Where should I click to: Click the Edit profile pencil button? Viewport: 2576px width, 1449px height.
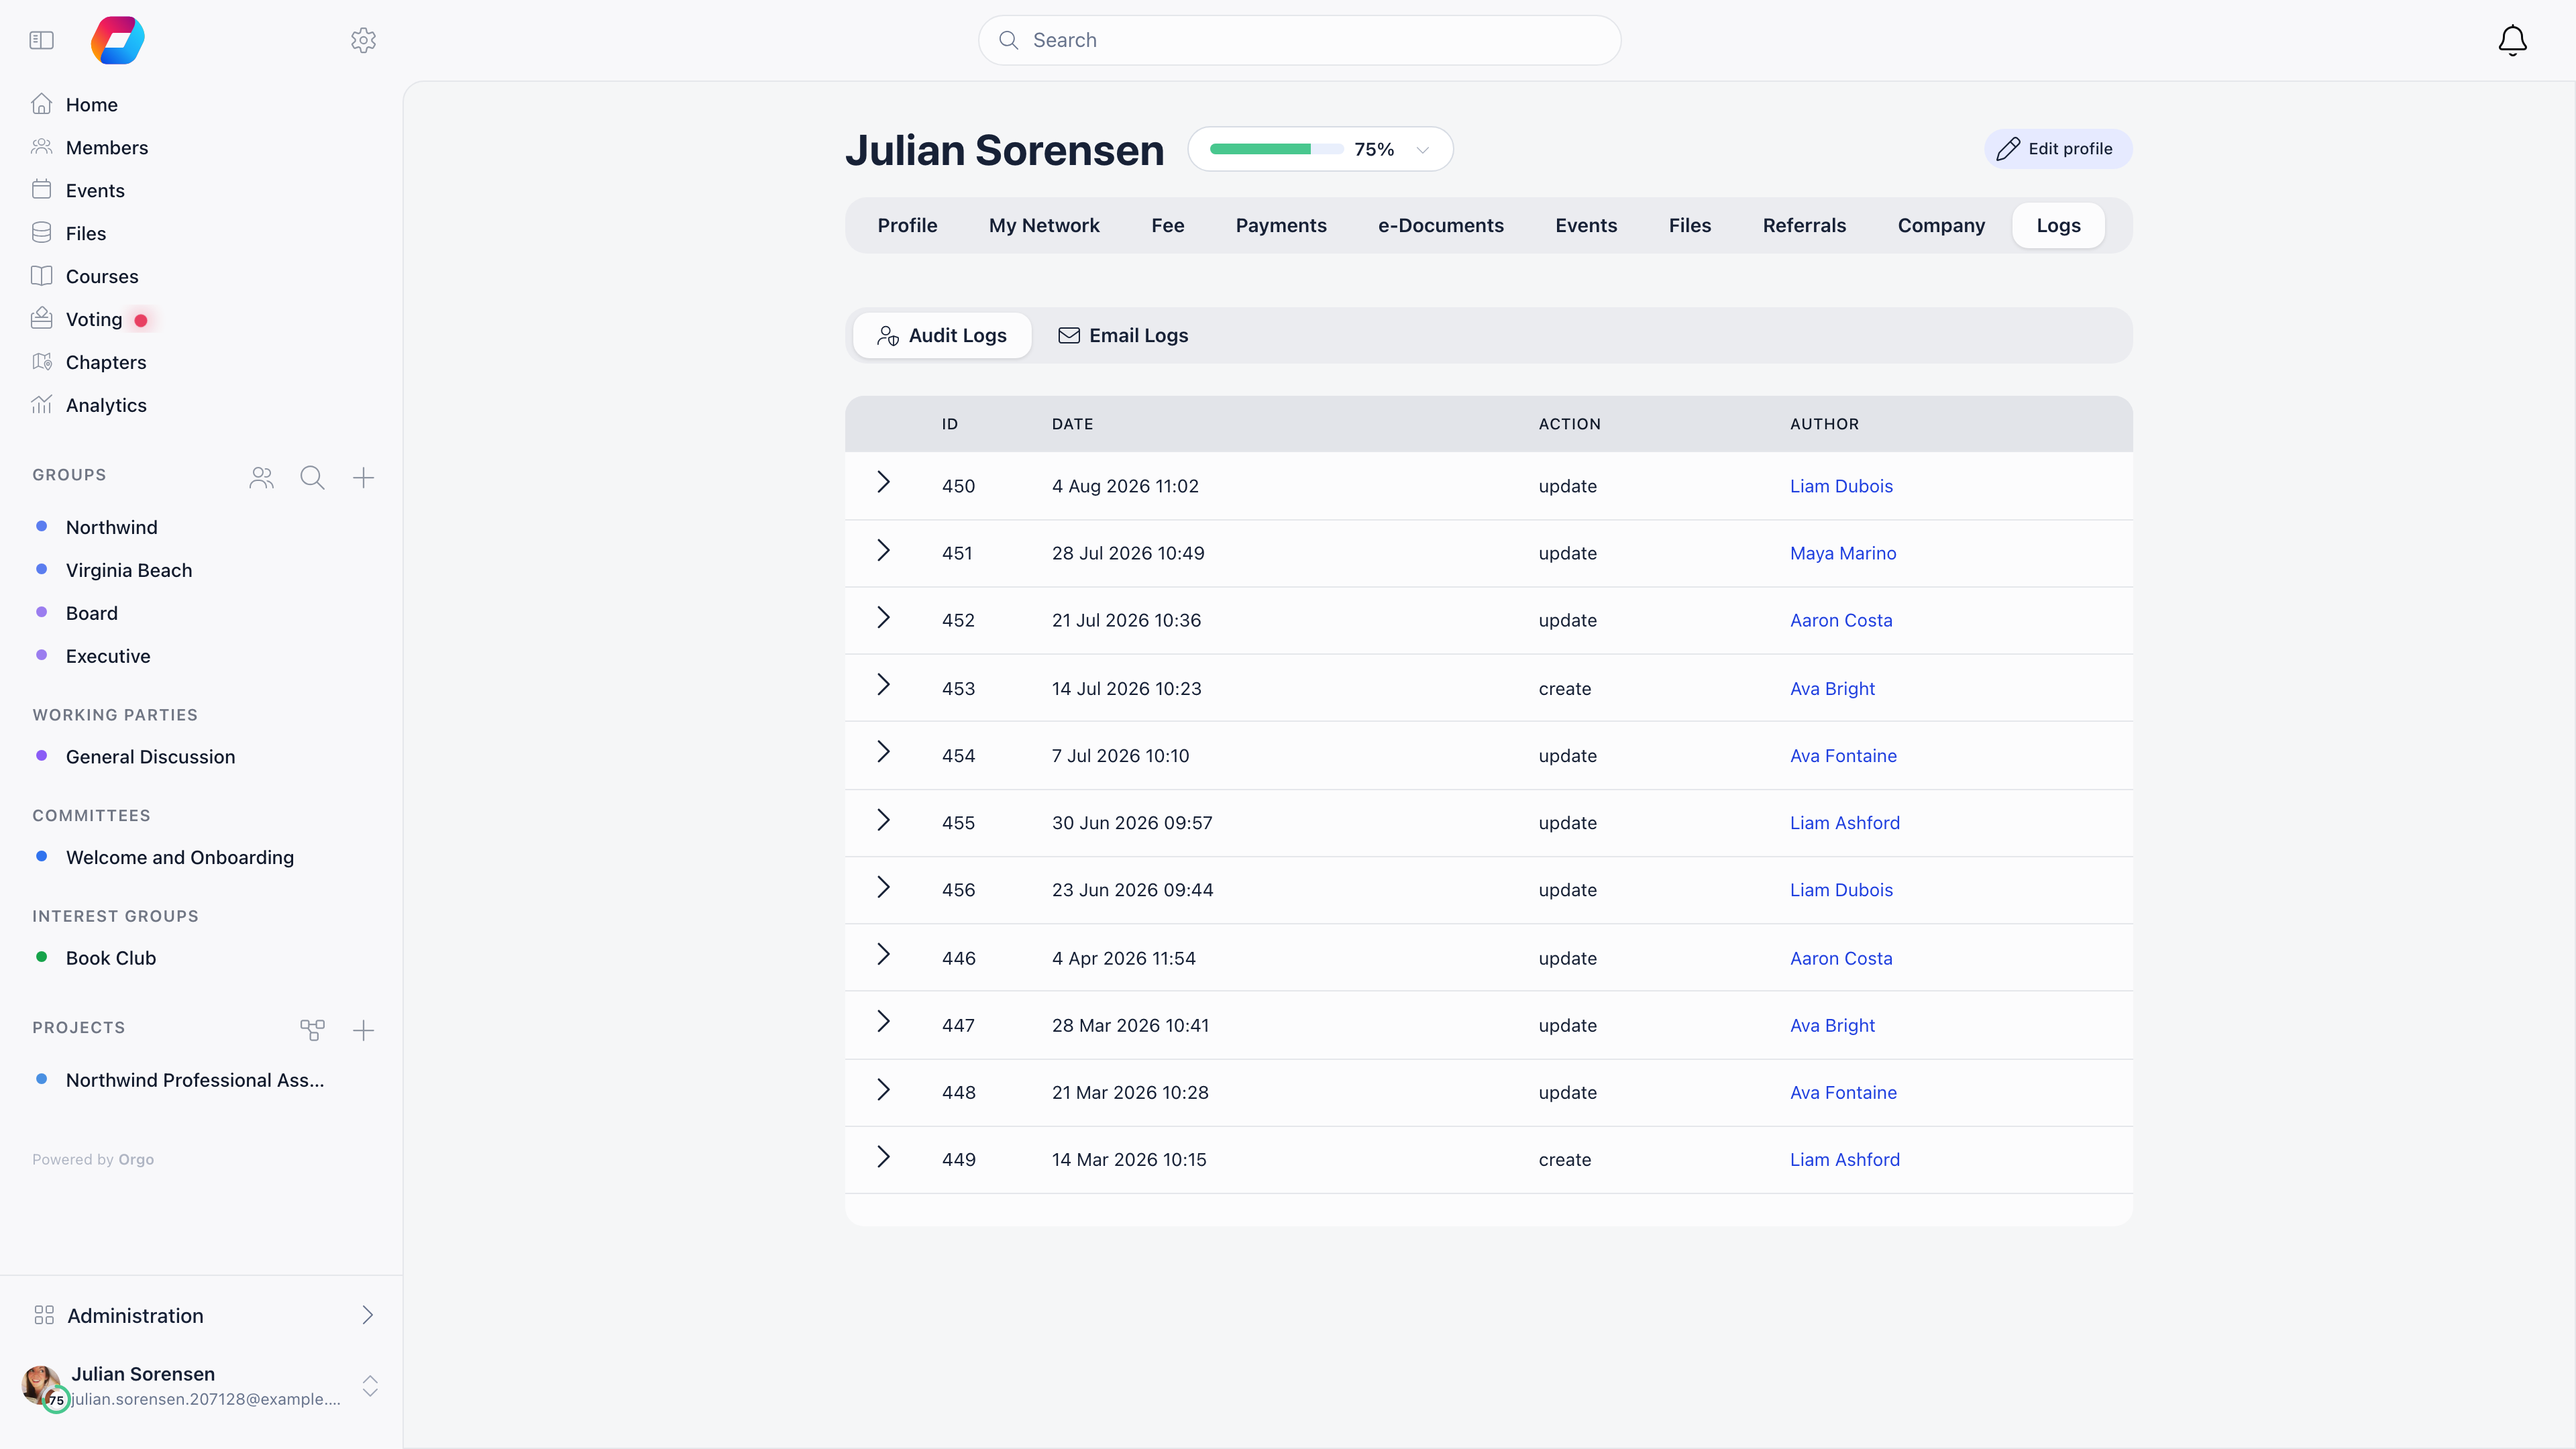coord(2058,149)
